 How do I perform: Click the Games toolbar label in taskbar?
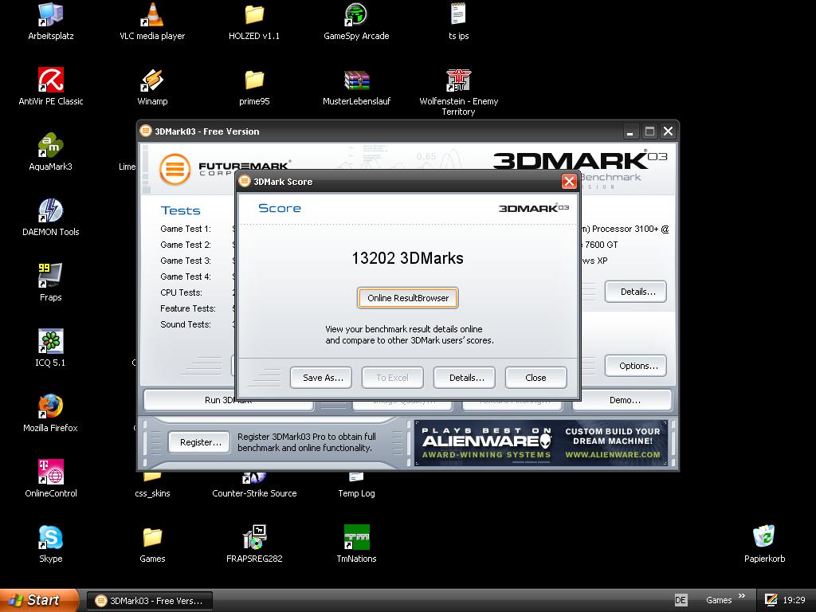[719, 600]
